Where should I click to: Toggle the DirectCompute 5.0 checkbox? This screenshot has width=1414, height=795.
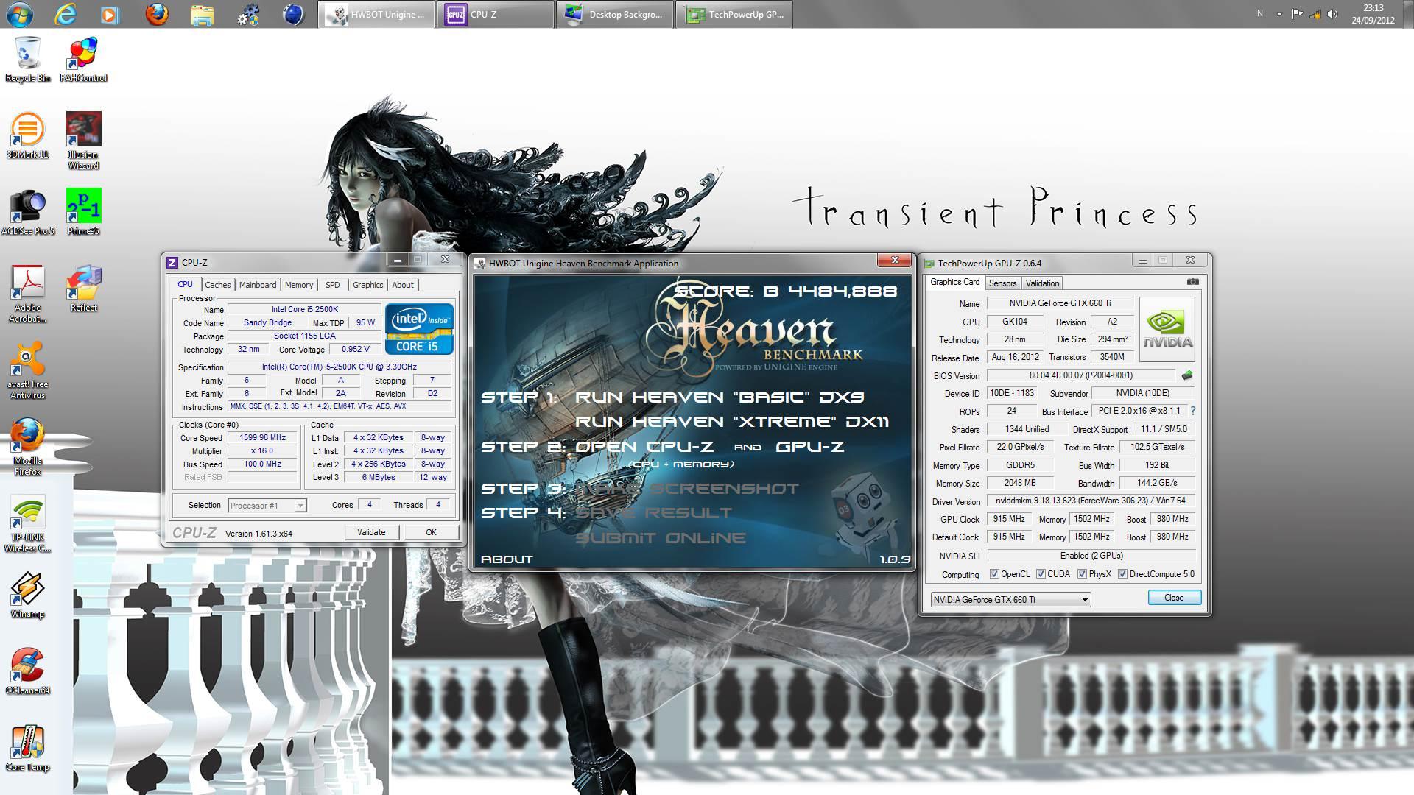point(1122,574)
